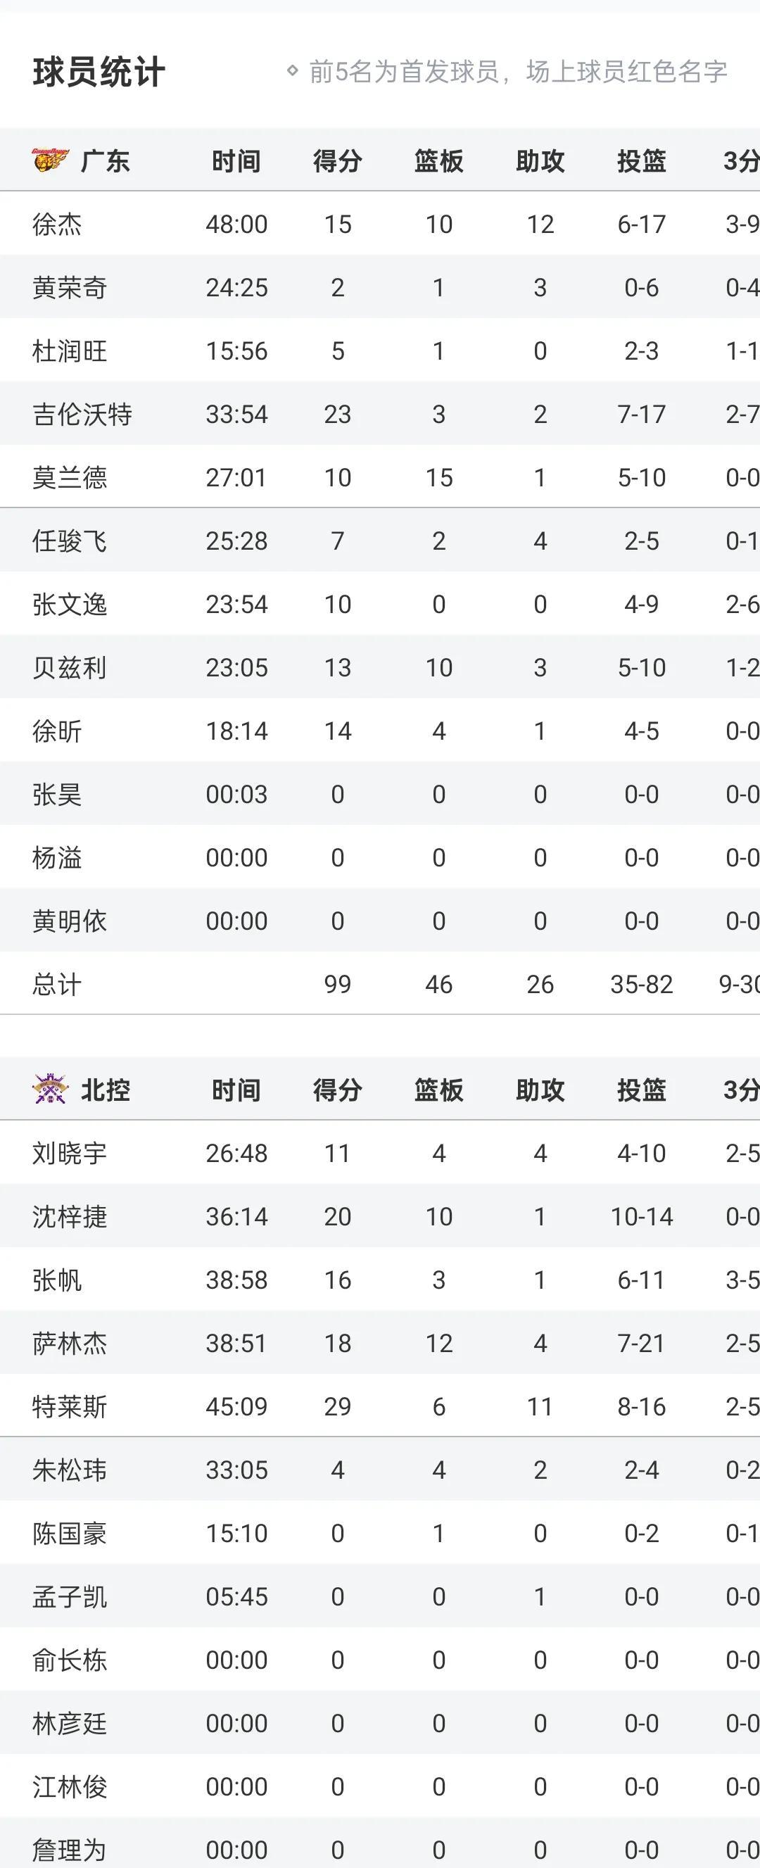Select player 莫兰德 name

(x=70, y=478)
